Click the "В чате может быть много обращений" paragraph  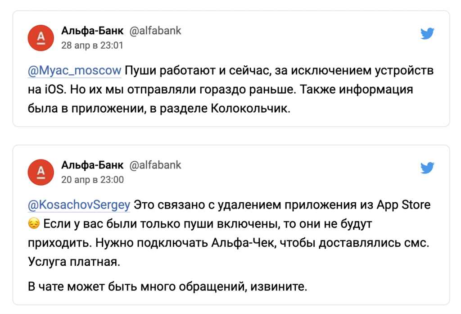coord(167,287)
